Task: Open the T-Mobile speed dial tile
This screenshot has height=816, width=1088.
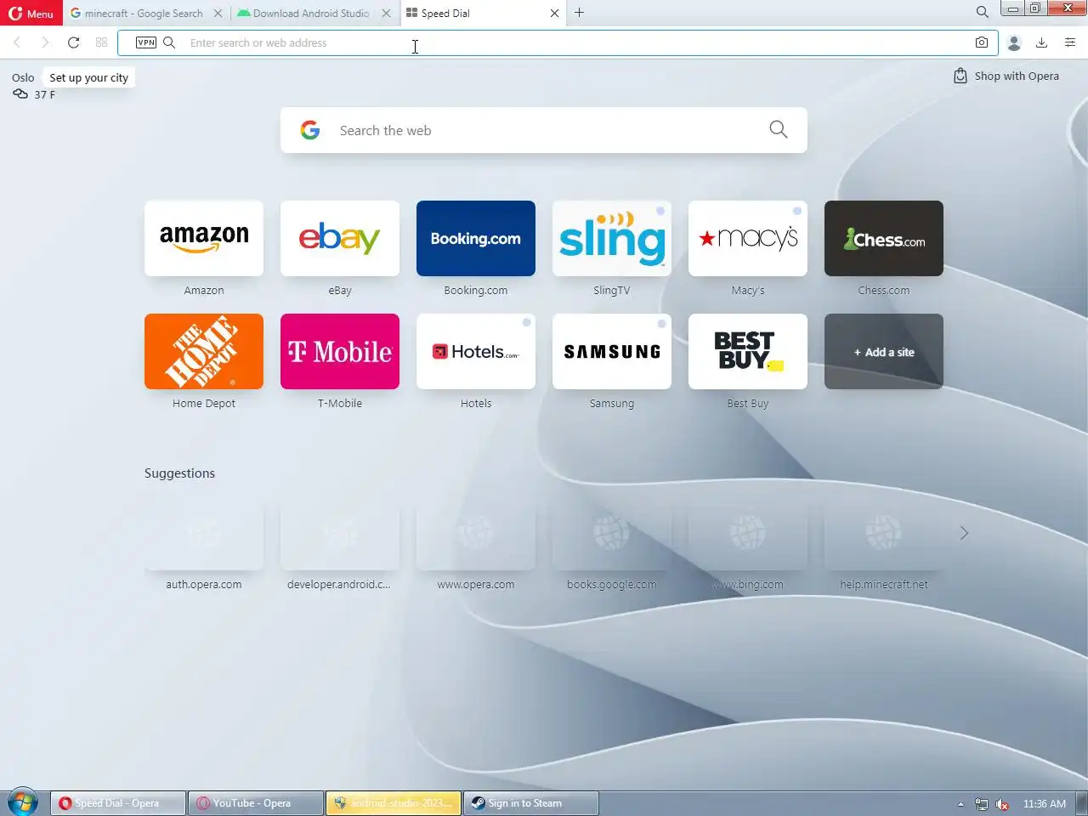Action: pos(340,351)
